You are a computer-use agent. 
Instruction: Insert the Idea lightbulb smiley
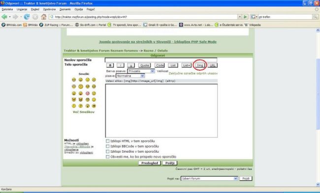pyautogui.click(x=87, y=106)
